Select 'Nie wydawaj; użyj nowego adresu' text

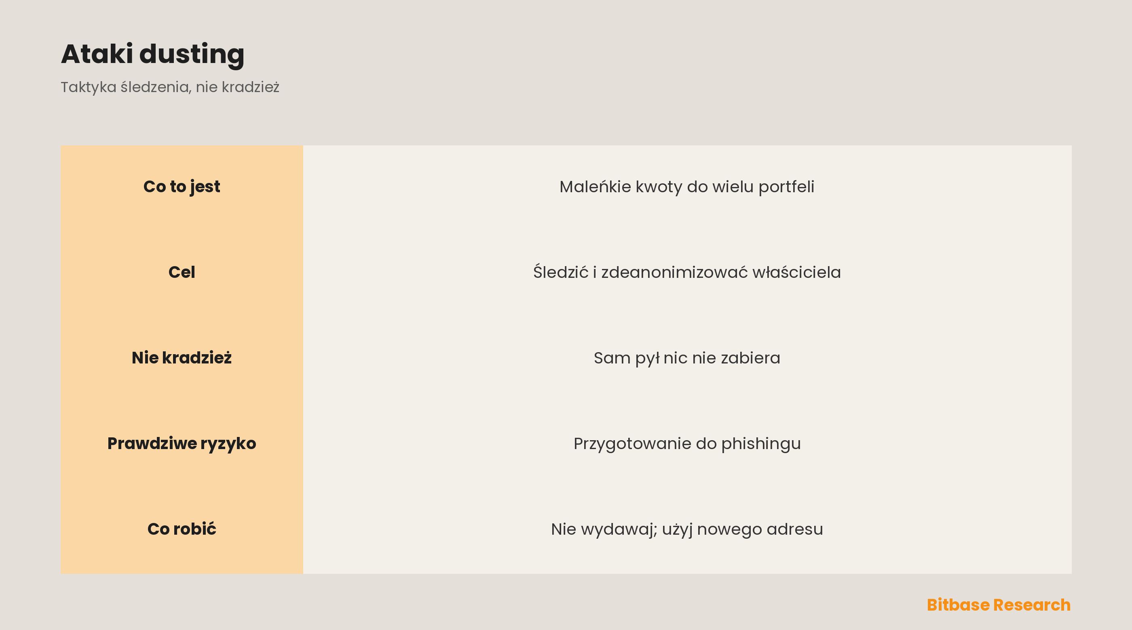click(687, 529)
